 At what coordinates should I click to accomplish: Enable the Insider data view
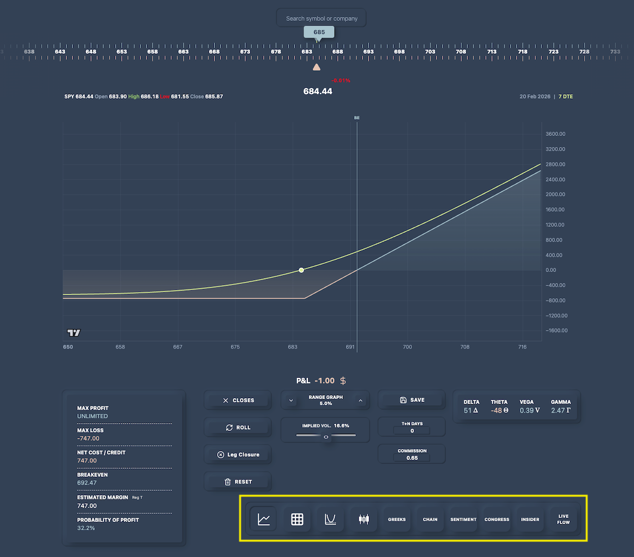529,519
